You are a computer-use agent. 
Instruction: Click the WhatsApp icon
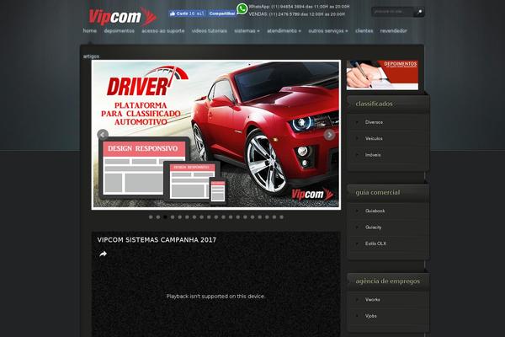242,8
